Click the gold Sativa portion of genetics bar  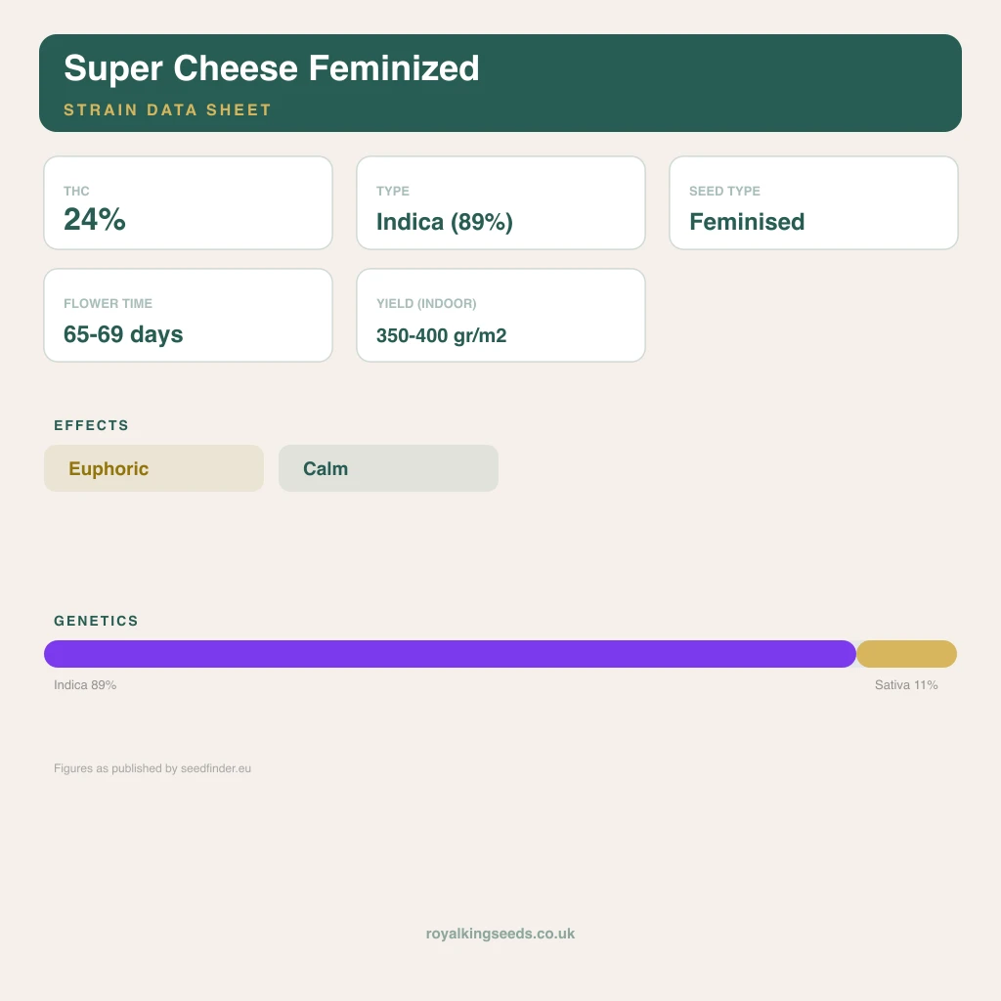point(906,654)
